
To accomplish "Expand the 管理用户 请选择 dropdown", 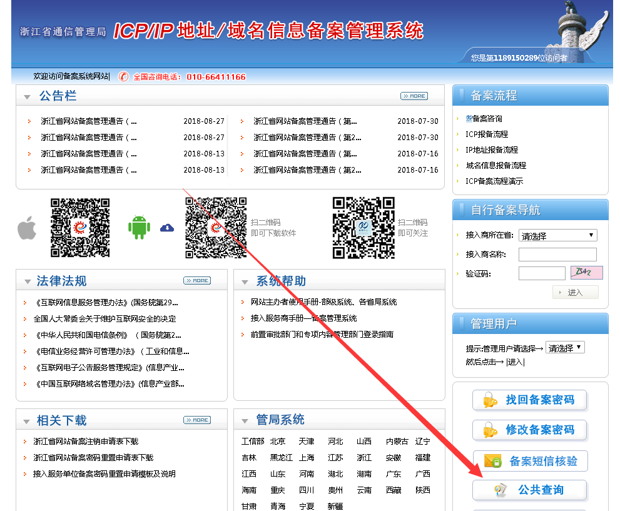I will pyautogui.click(x=565, y=348).
